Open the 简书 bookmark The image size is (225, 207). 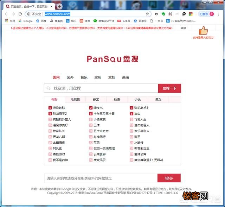click(85, 21)
